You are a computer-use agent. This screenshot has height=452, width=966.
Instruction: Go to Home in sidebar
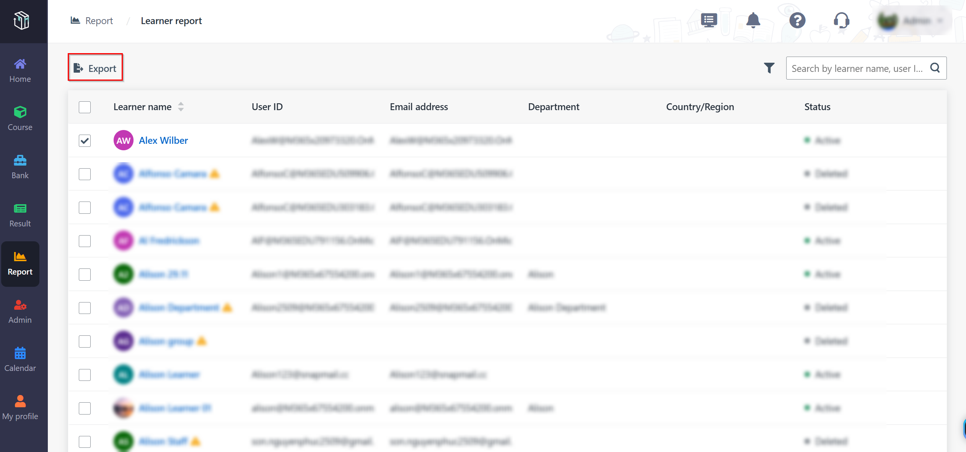click(20, 71)
